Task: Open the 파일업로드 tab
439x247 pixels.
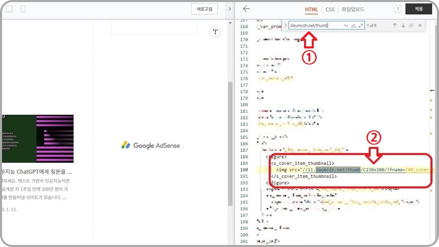Action: pyautogui.click(x=352, y=9)
